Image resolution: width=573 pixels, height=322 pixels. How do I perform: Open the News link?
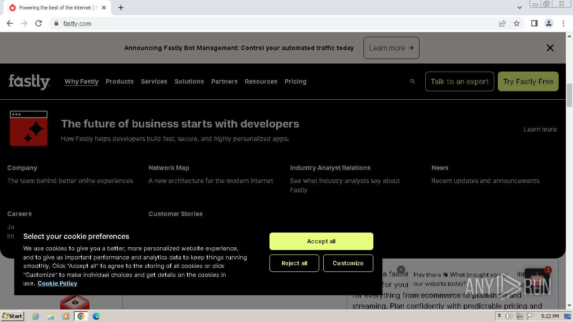click(x=440, y=168)
